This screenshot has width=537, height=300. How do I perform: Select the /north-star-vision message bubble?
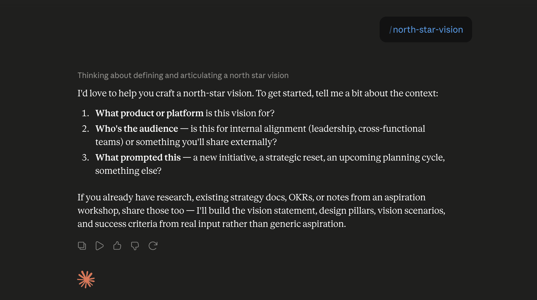click(426, 30)
